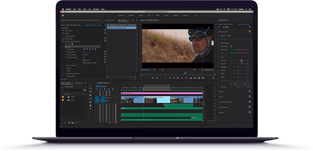Select the Ripple Edit tool
The image size is (313, 151).
[x=90, y=92]
